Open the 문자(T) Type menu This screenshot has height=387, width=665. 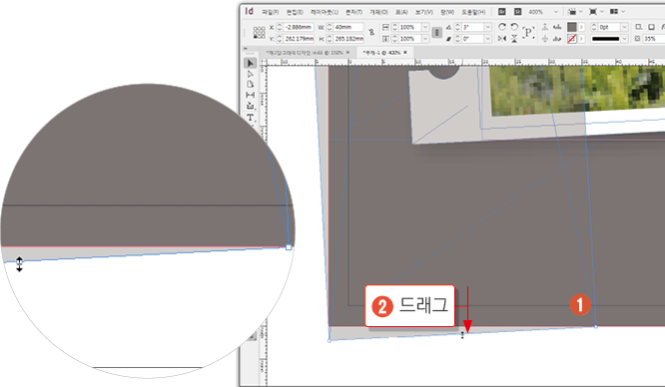(x=353, y=12)
